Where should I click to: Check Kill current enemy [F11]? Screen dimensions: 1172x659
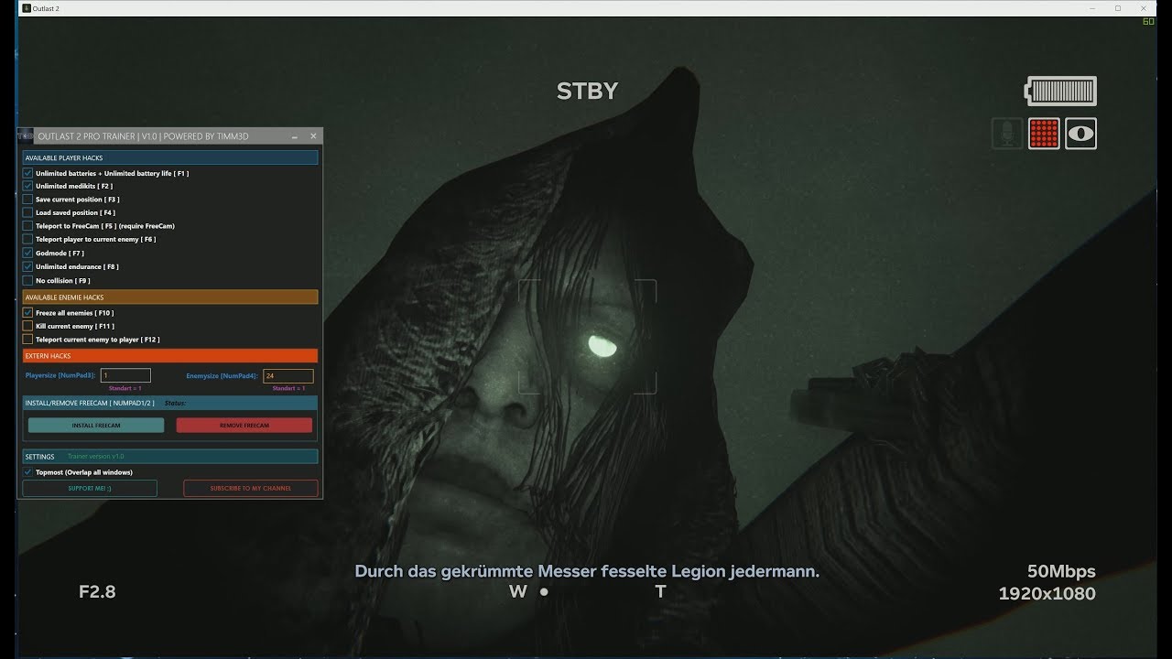click(27, 326)
